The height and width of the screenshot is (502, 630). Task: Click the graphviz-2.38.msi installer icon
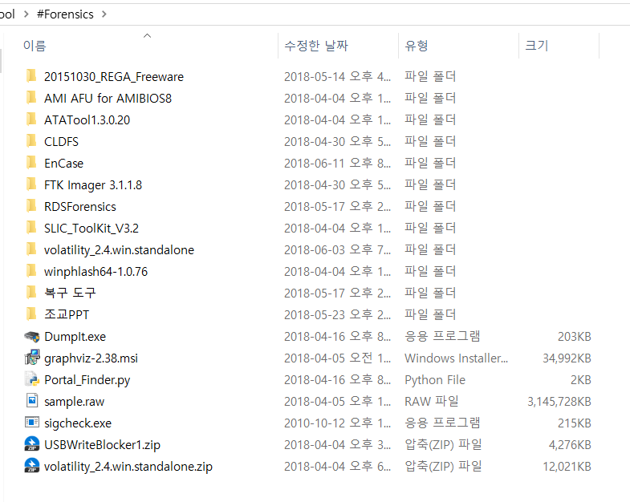(32, 358)
